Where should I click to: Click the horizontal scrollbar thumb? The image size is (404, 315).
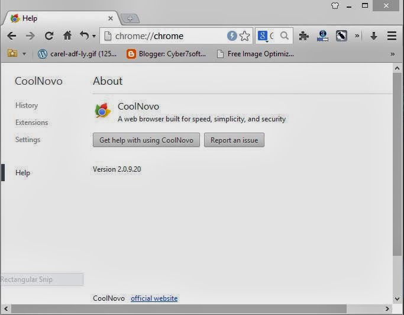pos(179,309)
